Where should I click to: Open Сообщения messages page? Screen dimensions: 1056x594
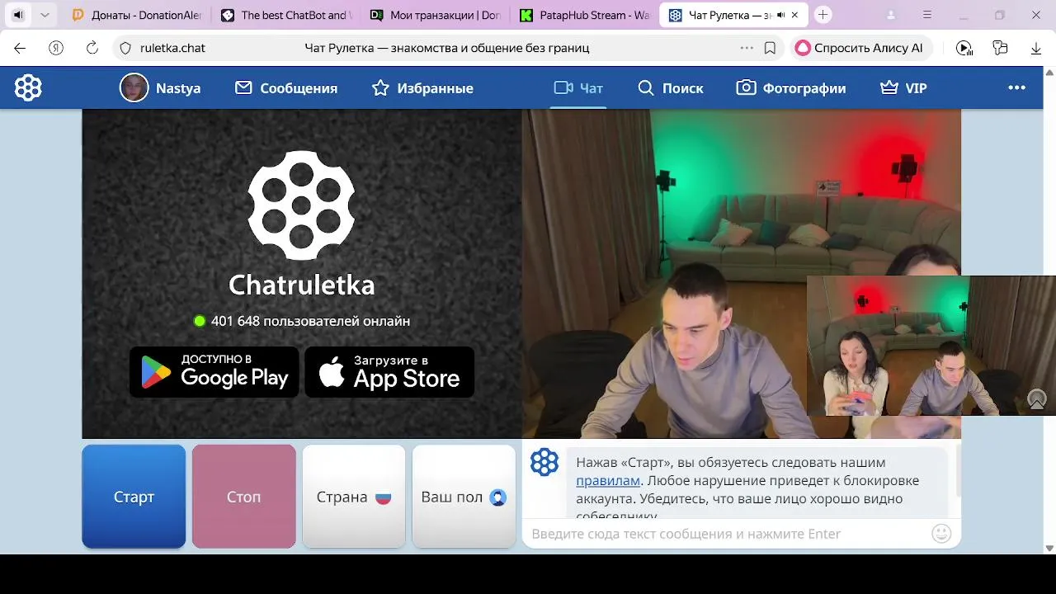pos(286,88)
